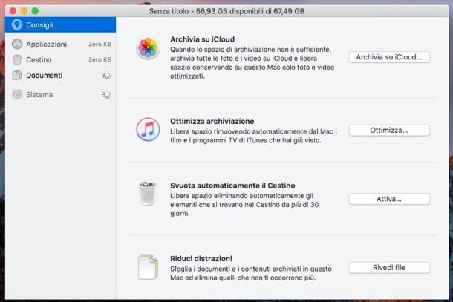Select Documenti in the sidebar

tap(60, 76)
